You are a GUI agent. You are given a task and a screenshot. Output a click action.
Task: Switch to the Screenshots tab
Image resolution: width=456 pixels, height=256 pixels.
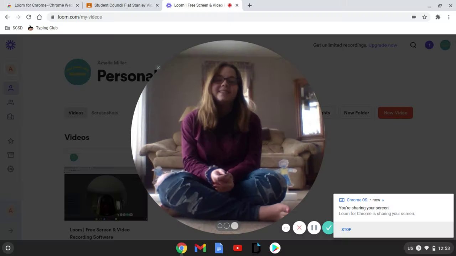pyautogui.click(x=105, y=113)
